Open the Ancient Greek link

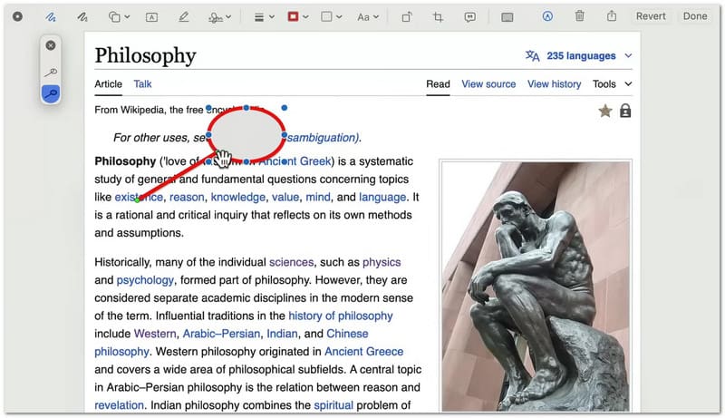[x=295, y=161]
